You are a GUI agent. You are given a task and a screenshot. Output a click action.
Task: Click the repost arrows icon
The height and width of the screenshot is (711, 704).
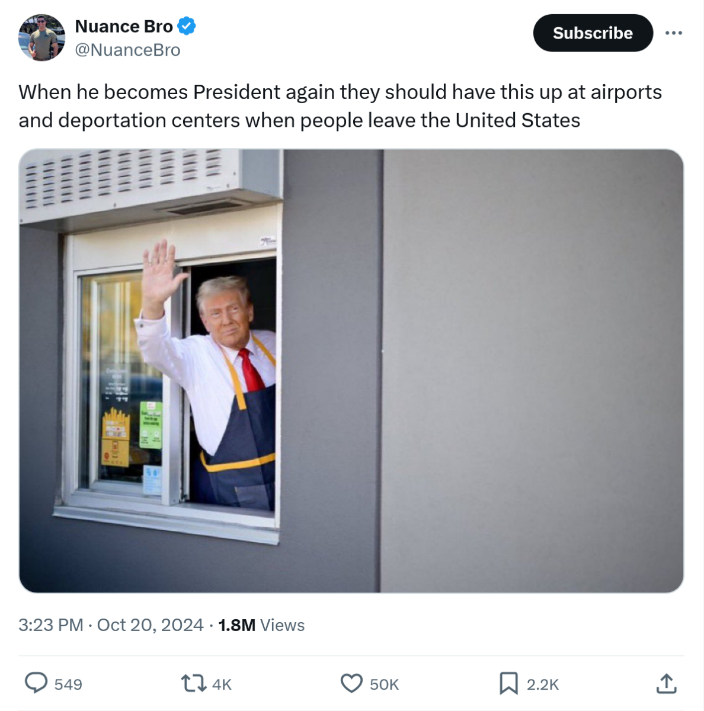click(x=193, y=684)
